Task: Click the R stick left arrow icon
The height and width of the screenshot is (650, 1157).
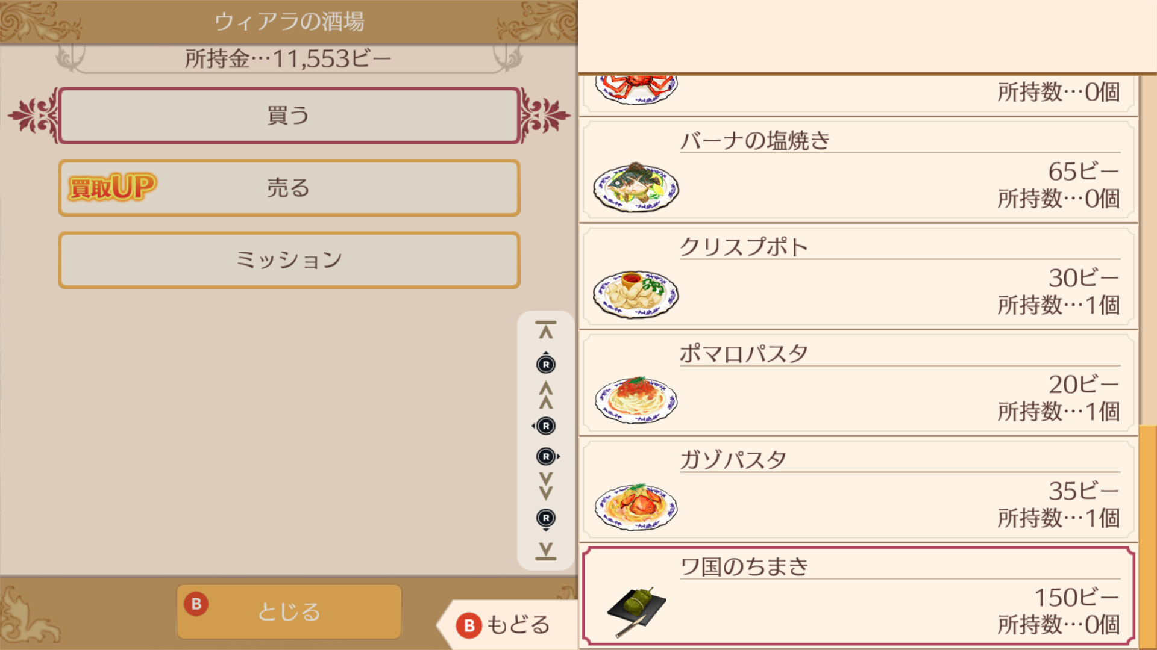Action: click(545, 426)
